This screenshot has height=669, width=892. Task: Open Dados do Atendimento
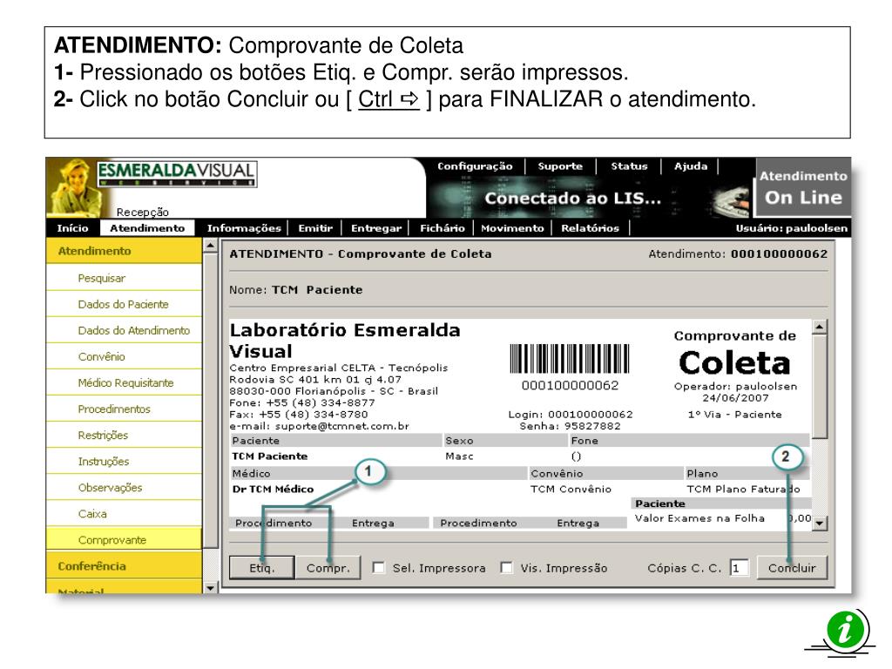pos(124,330)
